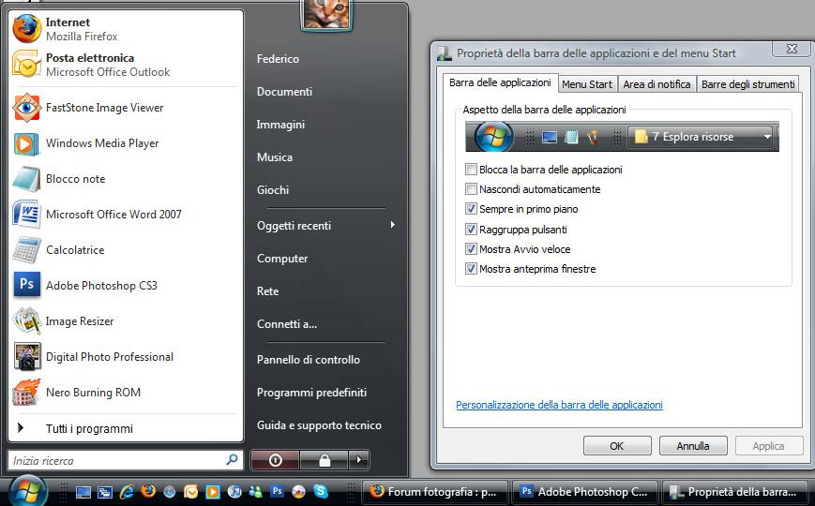Expand Oggetti recenti submenu
Screen dimensions: 815x506
[x=325, y=226]
